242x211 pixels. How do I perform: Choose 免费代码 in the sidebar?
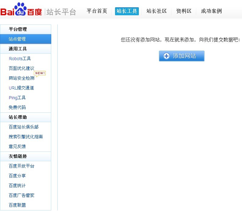click(x=17, y=107)
